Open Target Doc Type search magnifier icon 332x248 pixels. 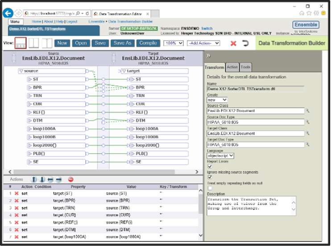point(307,145)
